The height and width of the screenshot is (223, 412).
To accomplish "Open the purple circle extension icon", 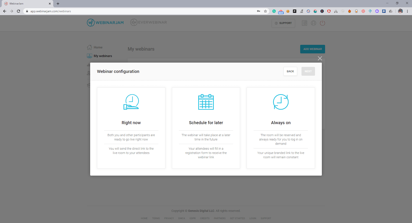I will (x=377, y=11).
